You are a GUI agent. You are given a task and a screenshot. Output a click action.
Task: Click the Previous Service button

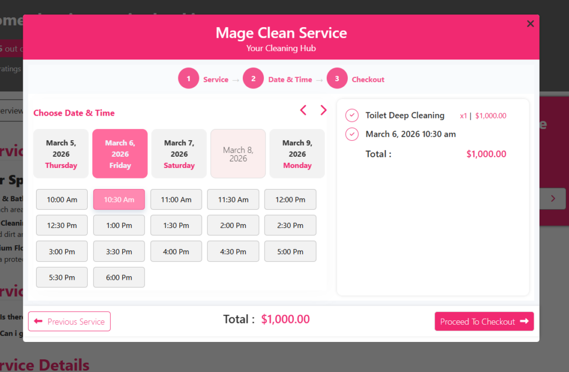pyautogui.click(x=69, y=321)
